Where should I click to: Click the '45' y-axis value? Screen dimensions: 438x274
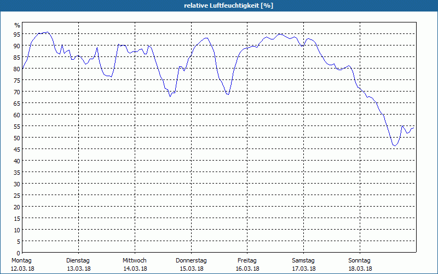[x=17, y=150]
